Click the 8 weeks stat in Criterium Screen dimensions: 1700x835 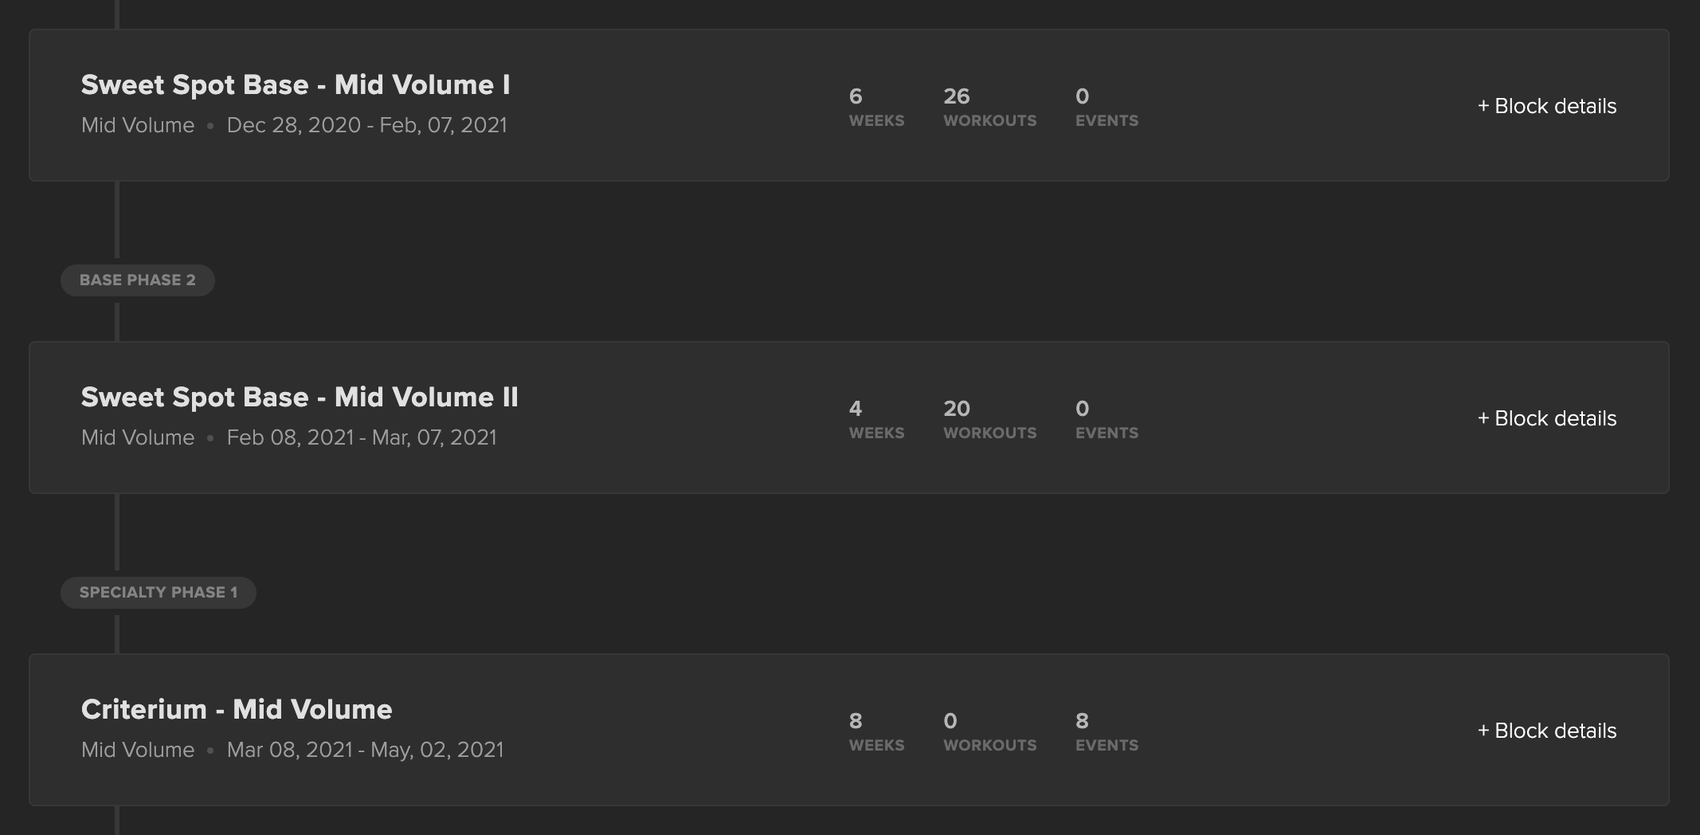click(x=876, y=732)
